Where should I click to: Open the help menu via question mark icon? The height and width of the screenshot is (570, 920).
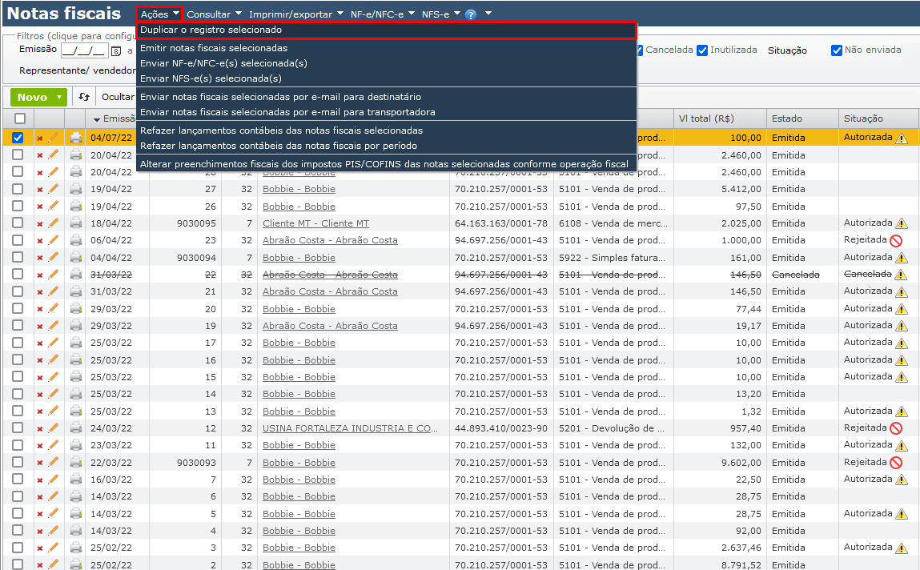click(471, 13)
